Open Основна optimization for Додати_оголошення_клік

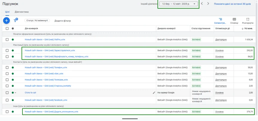point(219,112)
